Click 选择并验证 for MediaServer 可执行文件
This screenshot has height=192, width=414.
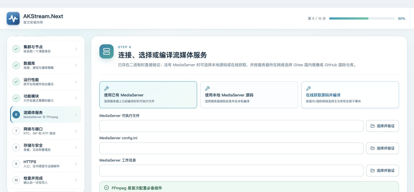pos(383,126)
